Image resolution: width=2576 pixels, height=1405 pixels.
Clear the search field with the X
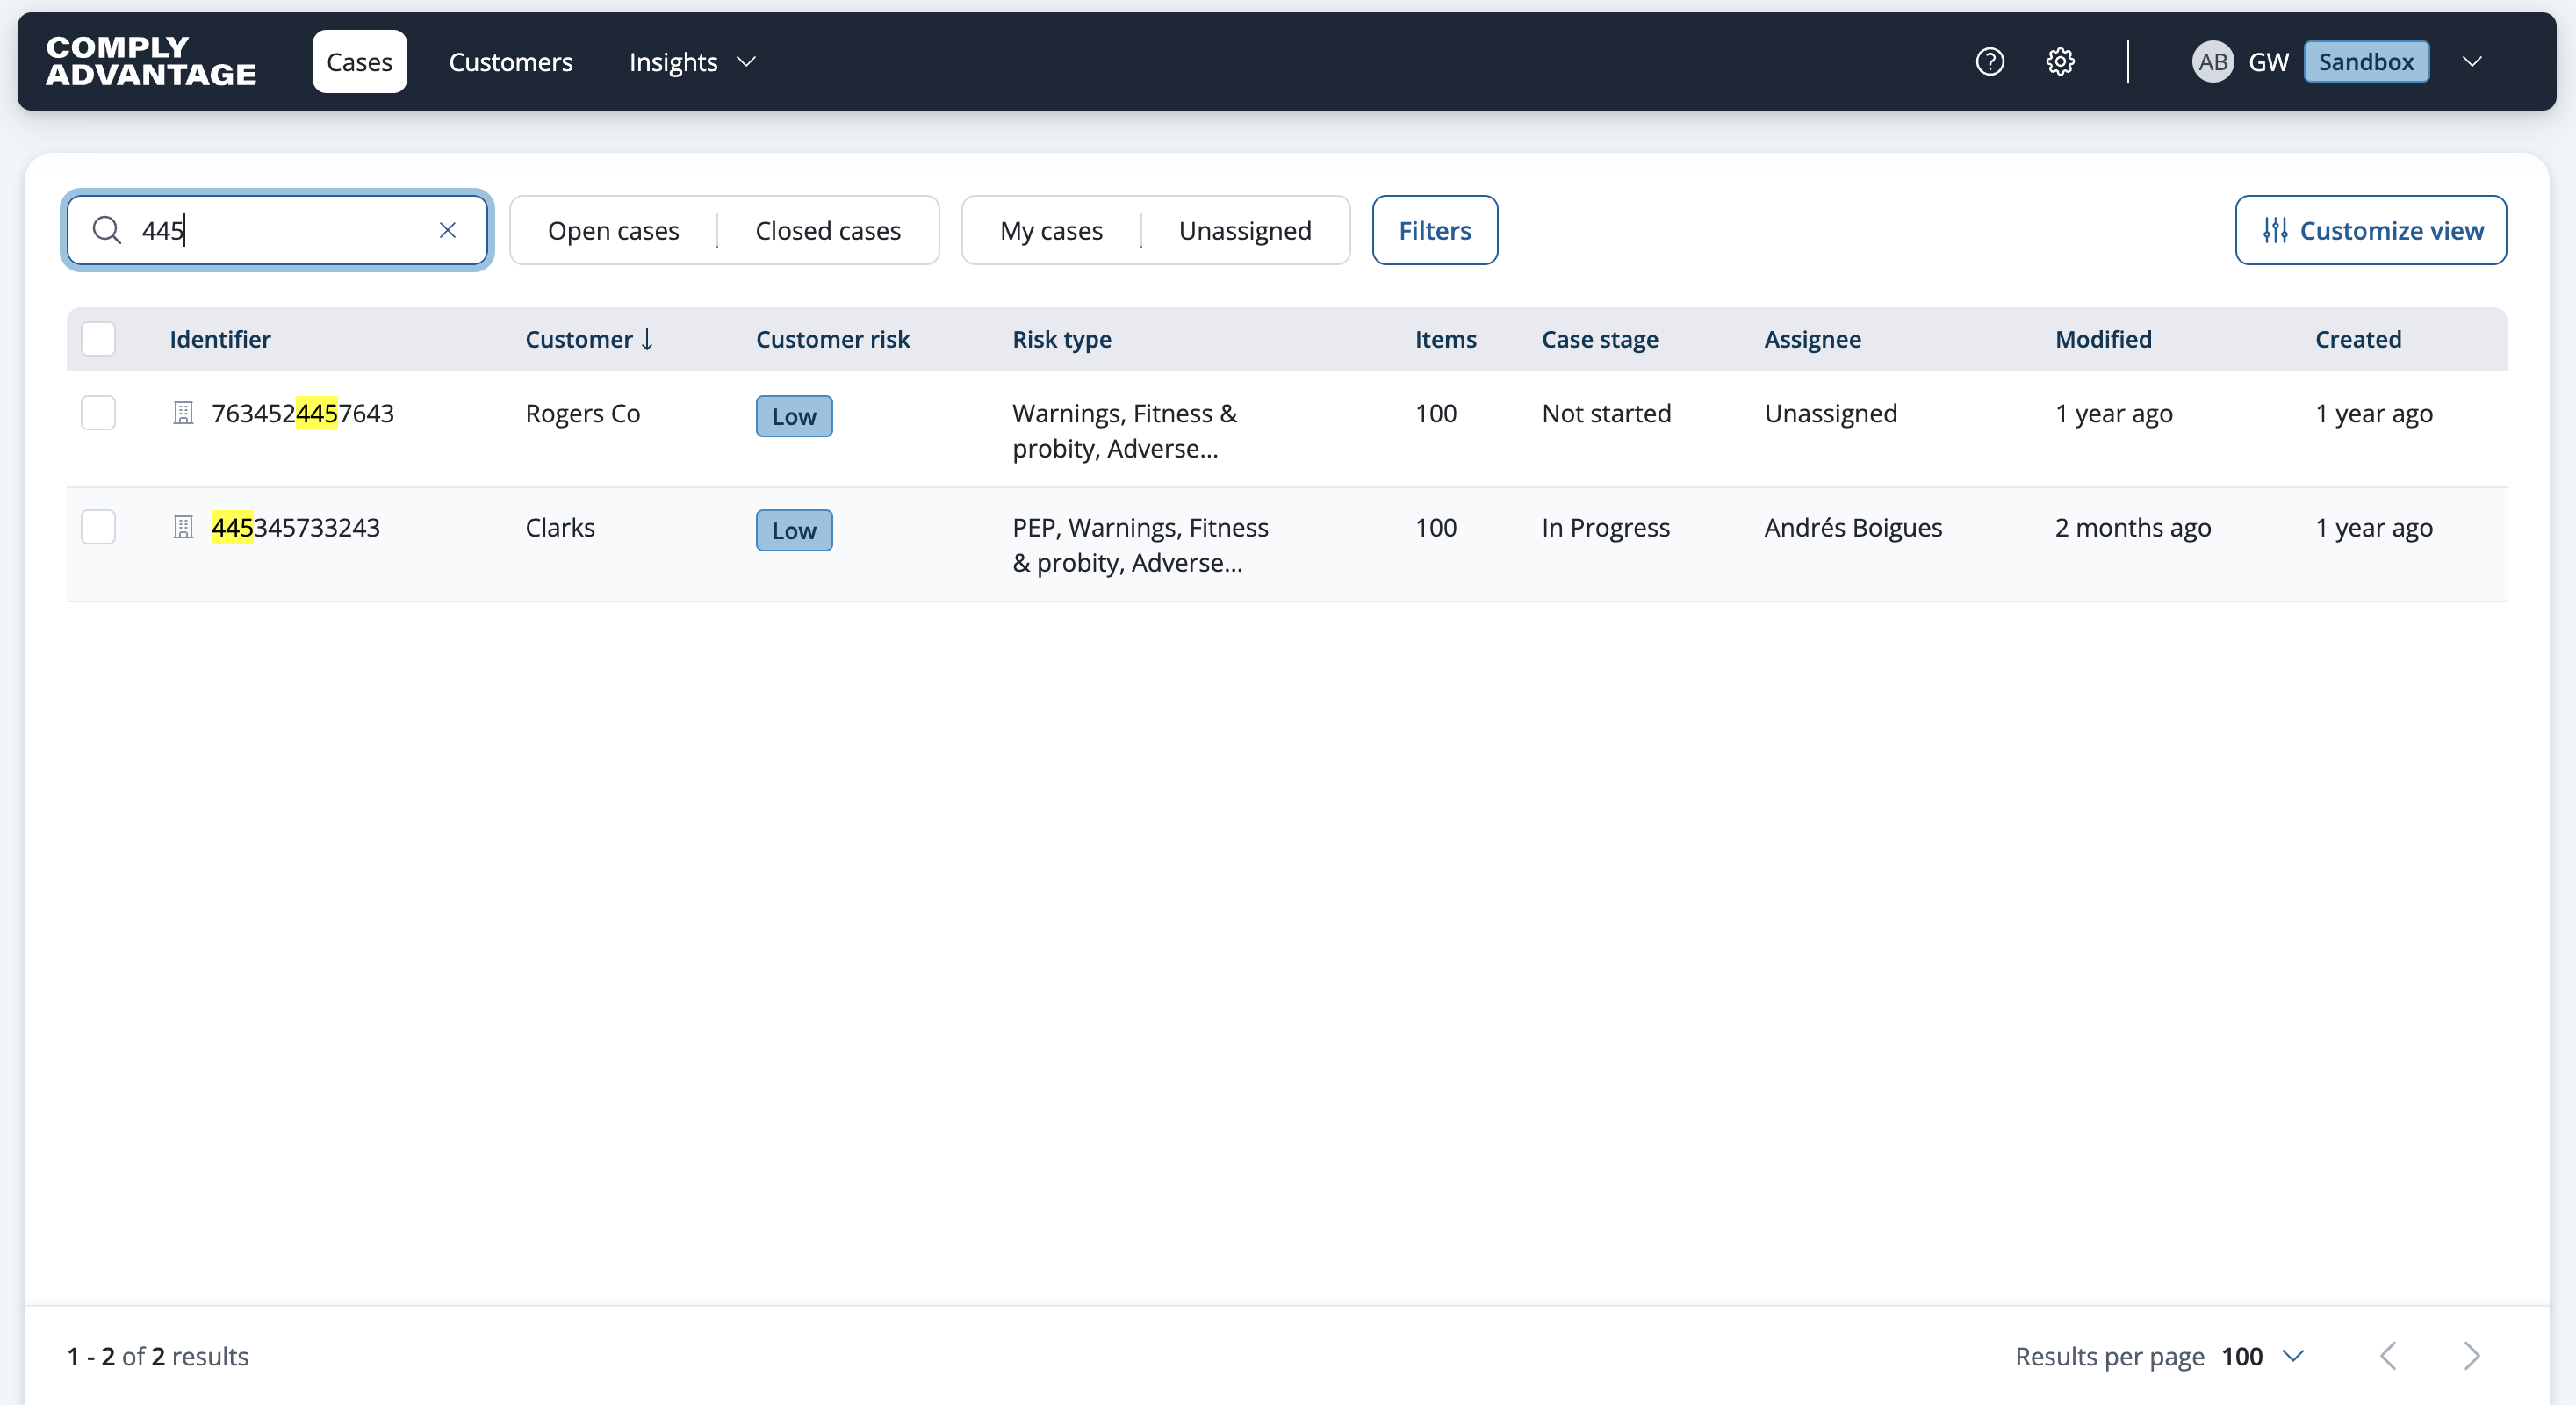point(448,231)
